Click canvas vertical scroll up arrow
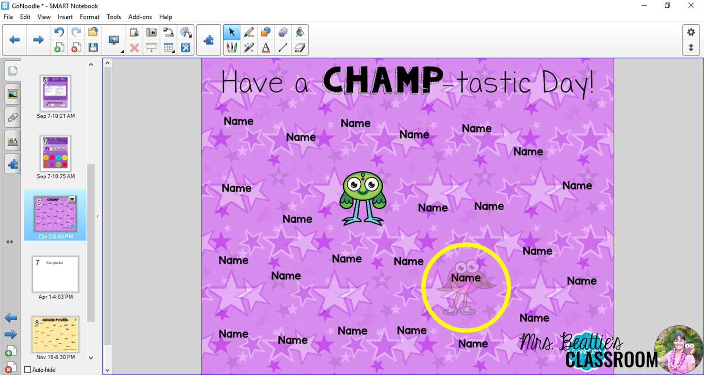Screen dimensions: 704x375 point(107,63)
